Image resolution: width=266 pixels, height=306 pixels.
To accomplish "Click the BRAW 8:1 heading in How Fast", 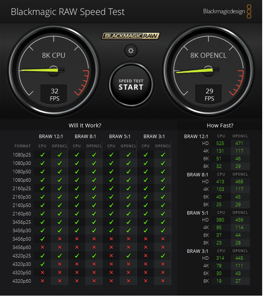I will (197, 175).
